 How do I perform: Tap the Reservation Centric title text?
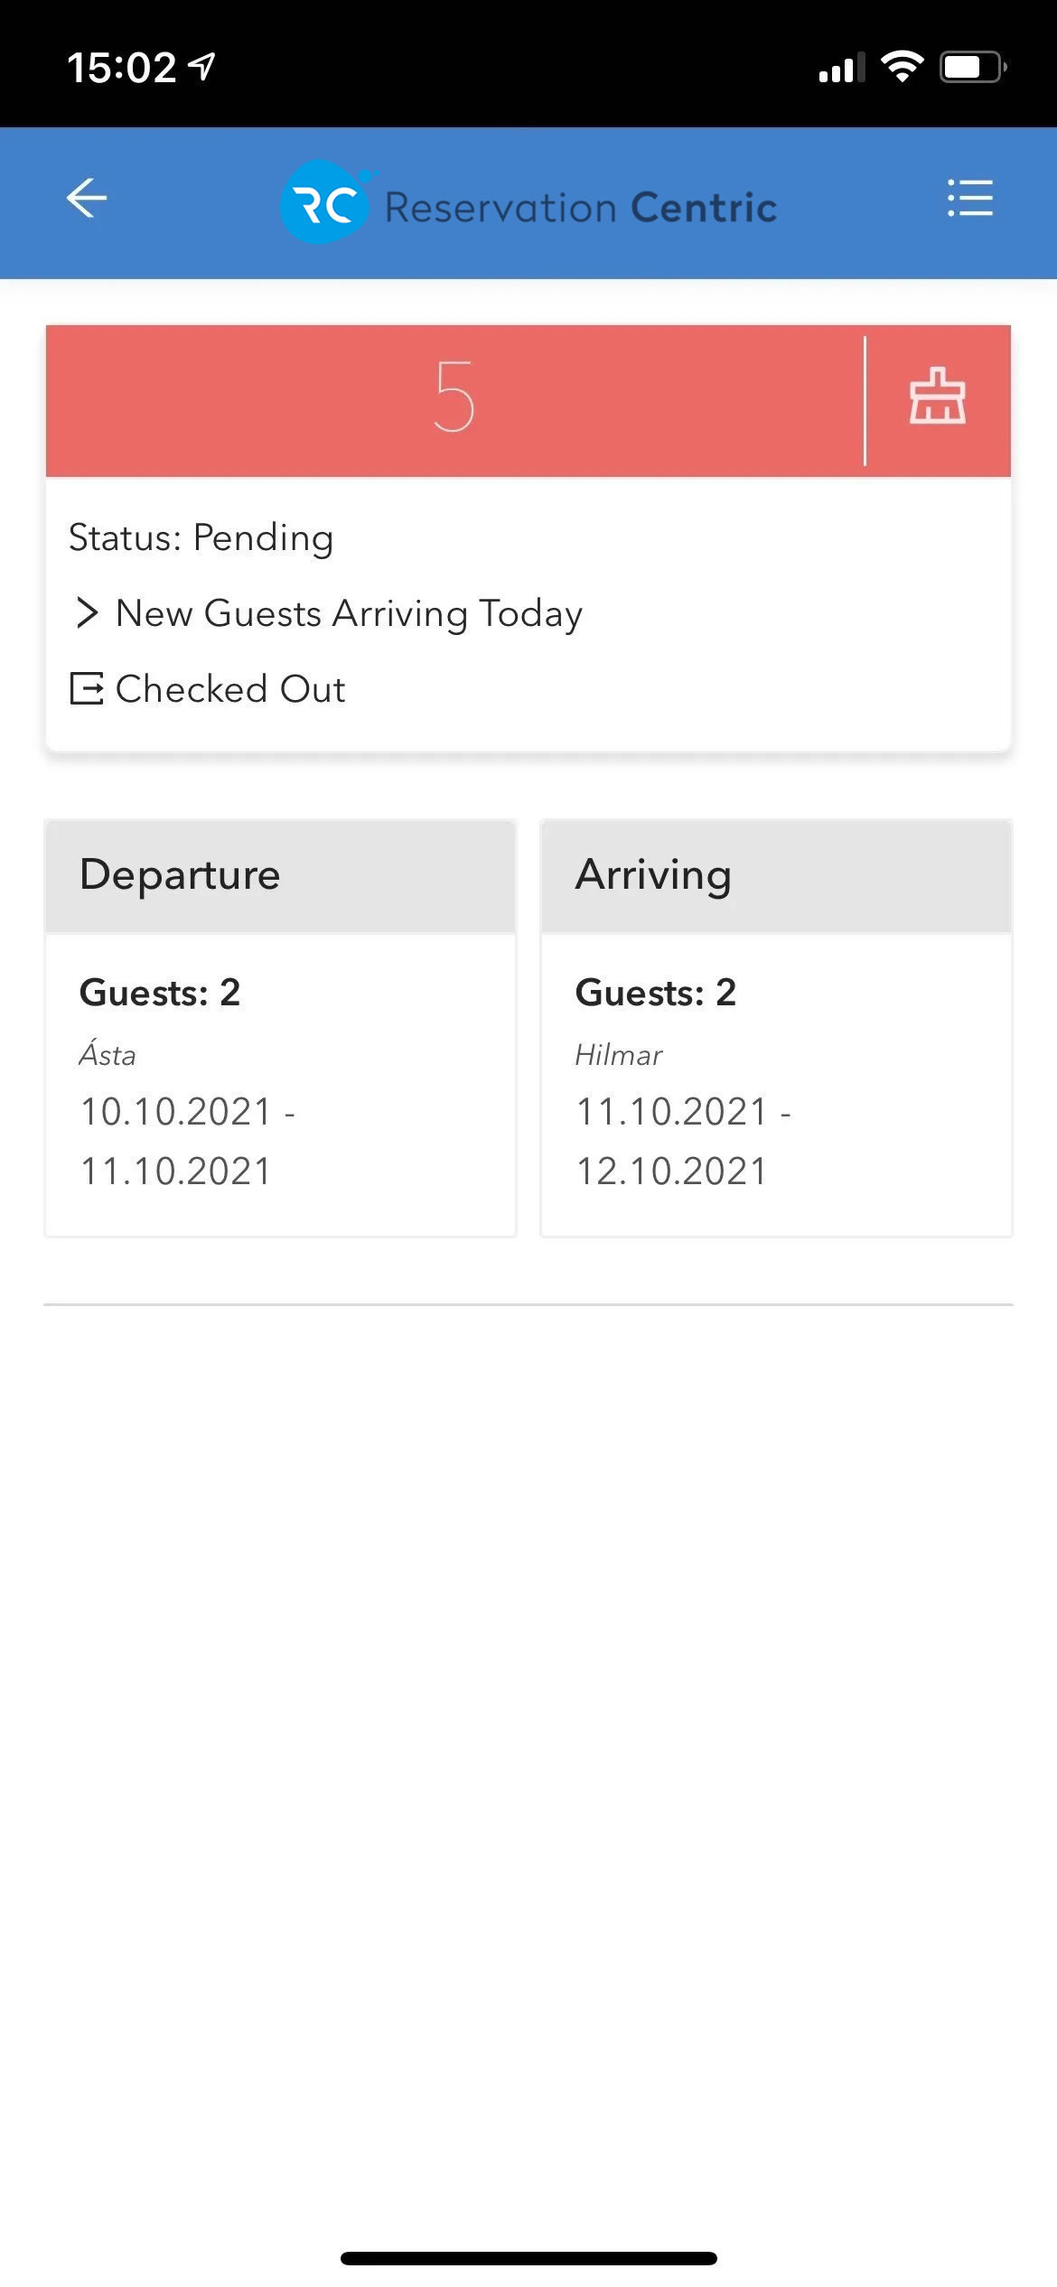click(581, 208)
